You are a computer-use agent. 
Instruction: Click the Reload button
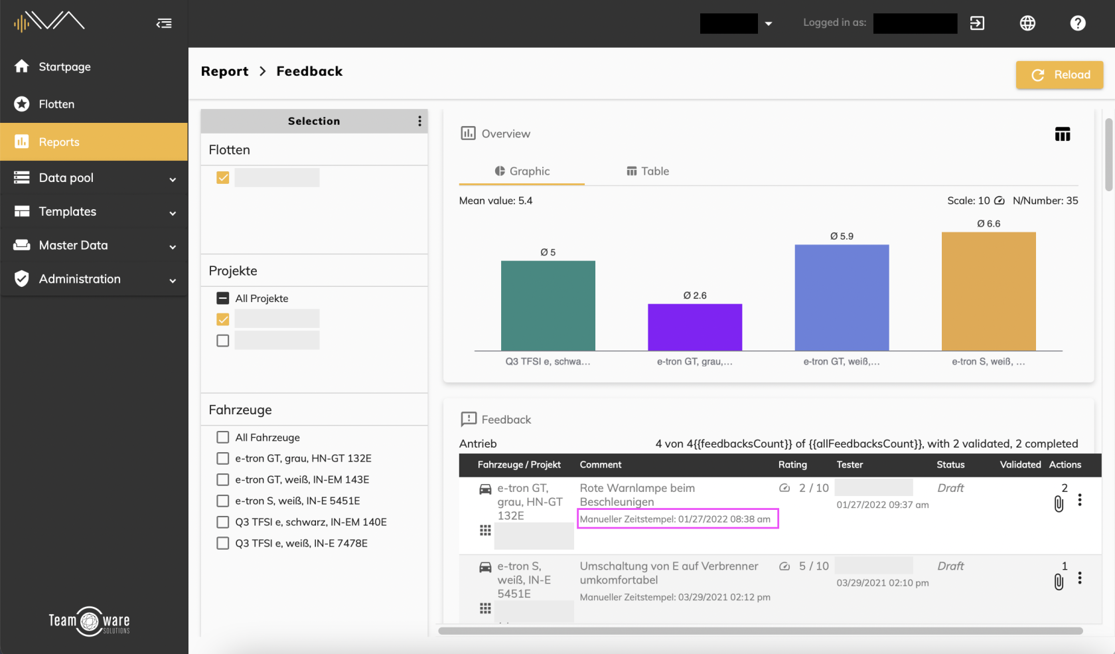[x=1059, y=75]
